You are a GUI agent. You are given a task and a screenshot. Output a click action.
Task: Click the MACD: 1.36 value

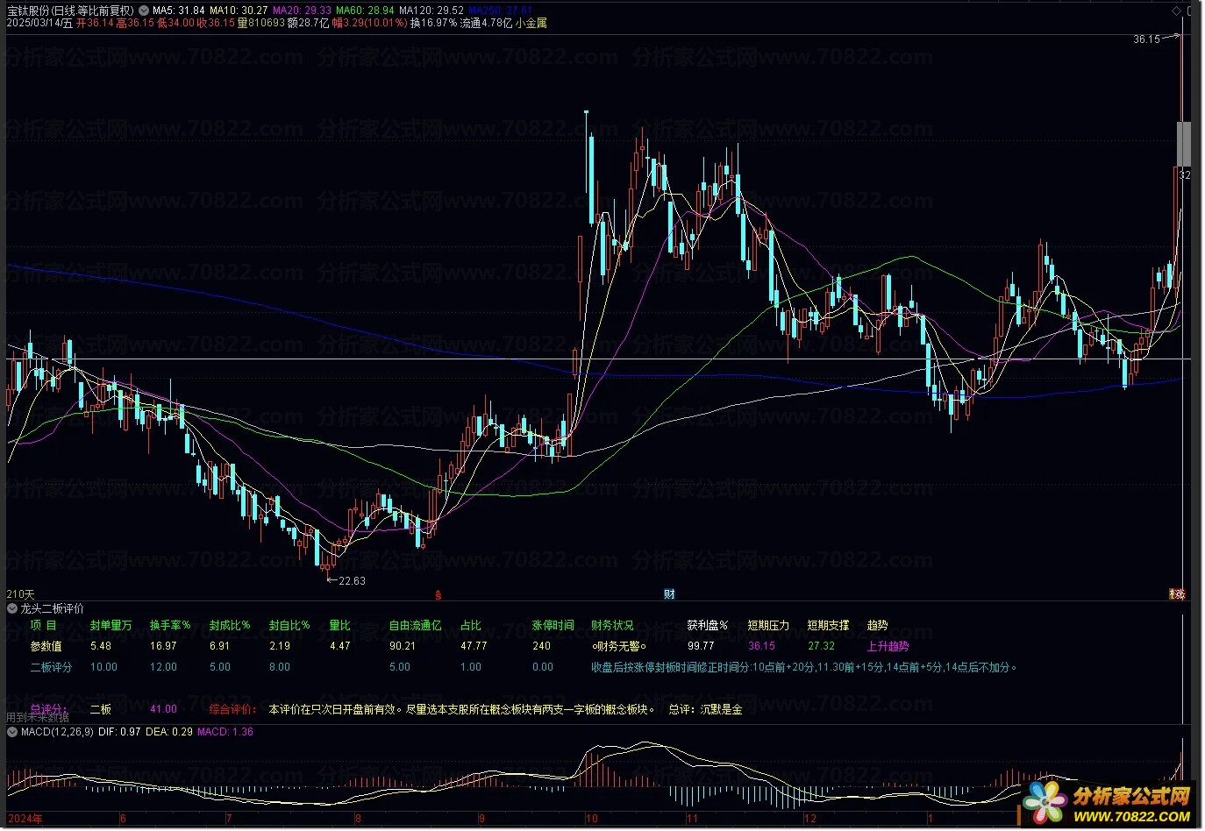225,732
